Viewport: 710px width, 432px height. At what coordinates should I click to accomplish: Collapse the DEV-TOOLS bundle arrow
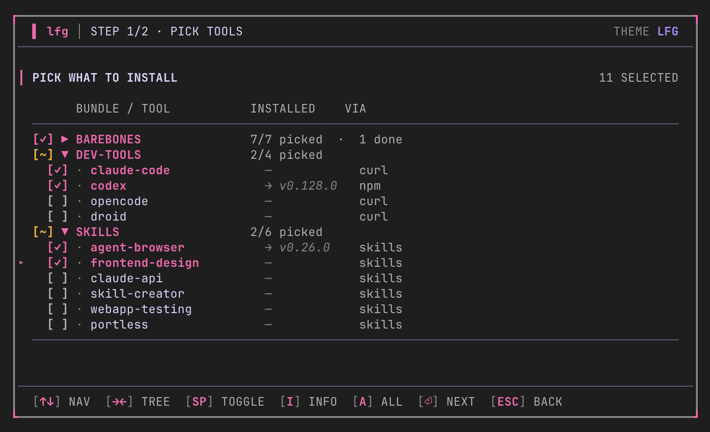click(65, 155)
